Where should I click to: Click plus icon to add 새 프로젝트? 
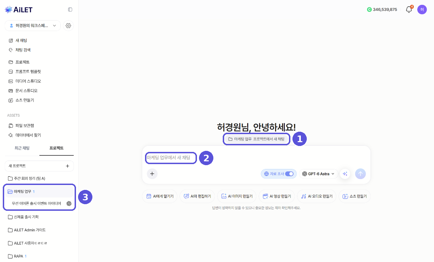point(68,166)
